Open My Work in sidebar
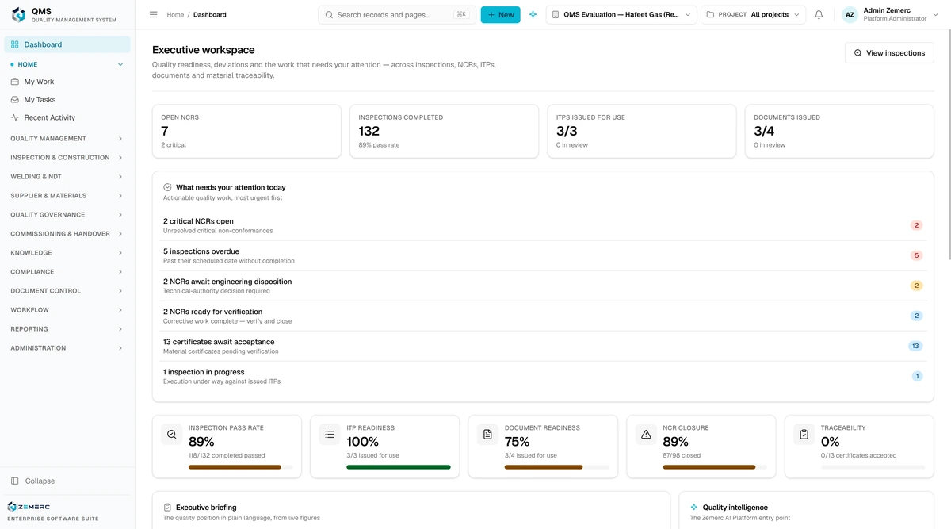 (67, 82)
